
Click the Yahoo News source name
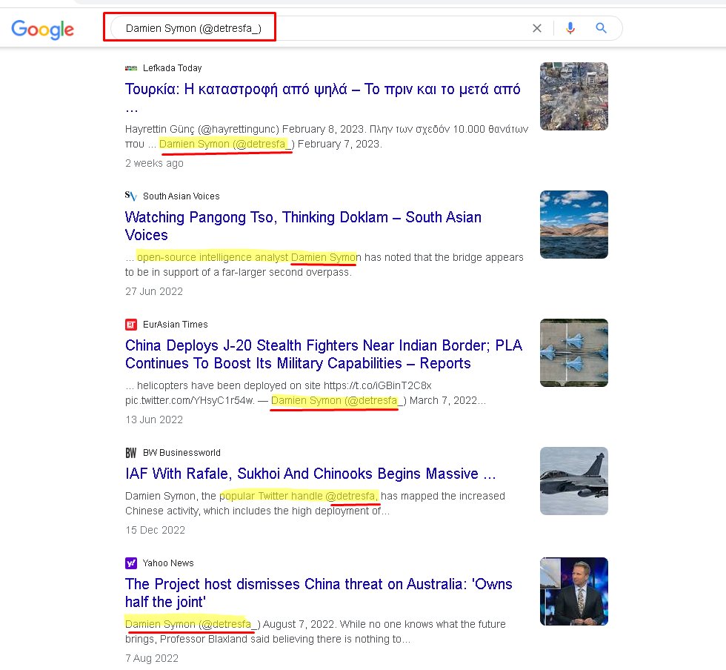coord(168,563)
